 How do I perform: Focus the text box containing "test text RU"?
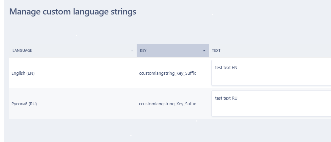tap(270, 103)
